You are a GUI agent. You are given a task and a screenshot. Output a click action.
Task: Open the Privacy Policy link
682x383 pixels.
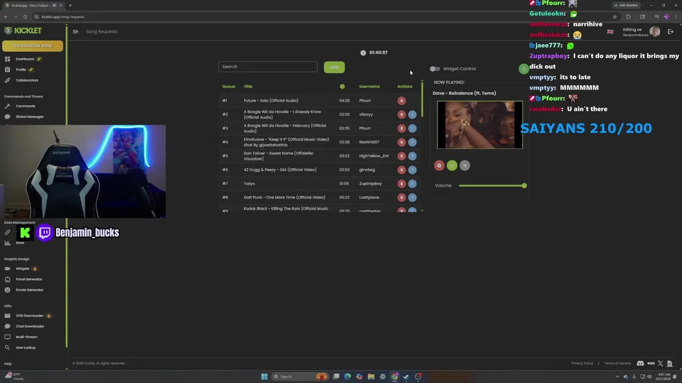pos(582,363)
